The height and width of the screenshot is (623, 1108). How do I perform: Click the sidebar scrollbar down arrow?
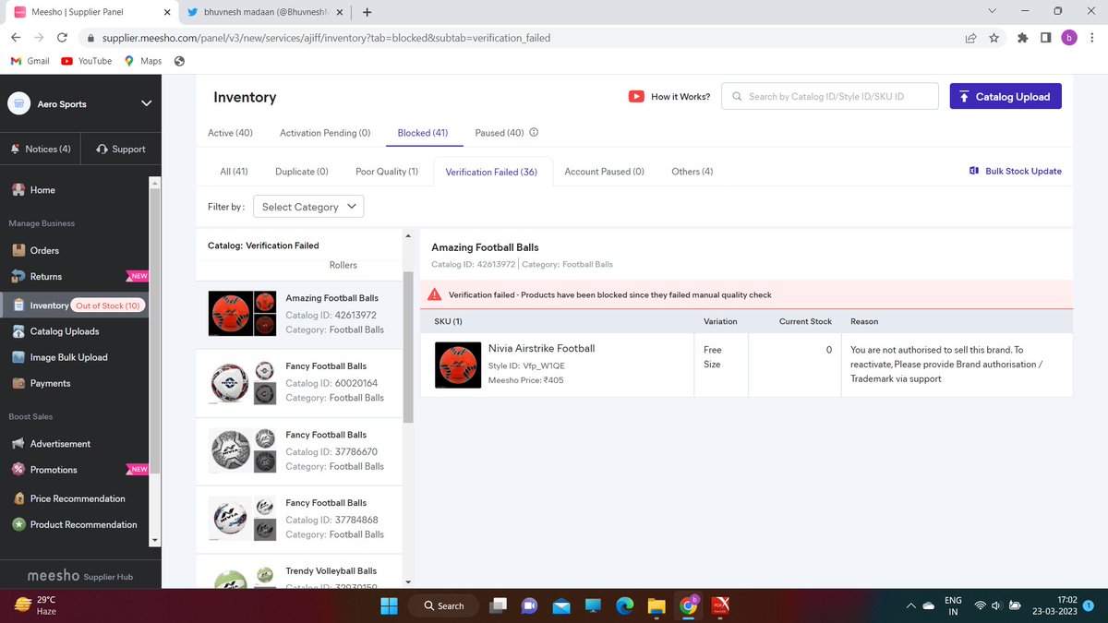[x=155, y=540]
